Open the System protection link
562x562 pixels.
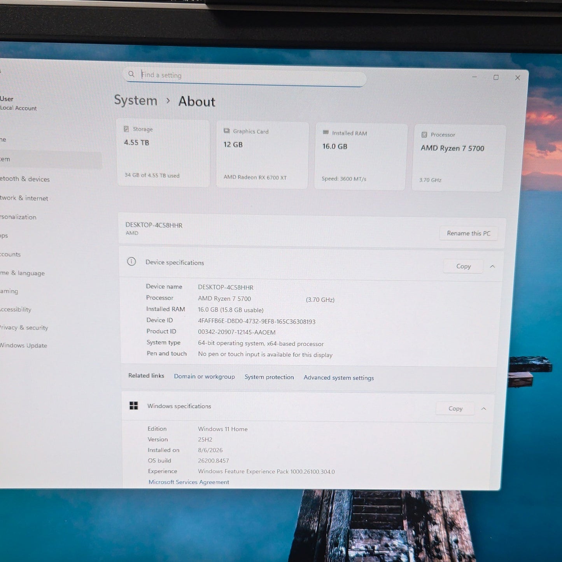(269, 377)
